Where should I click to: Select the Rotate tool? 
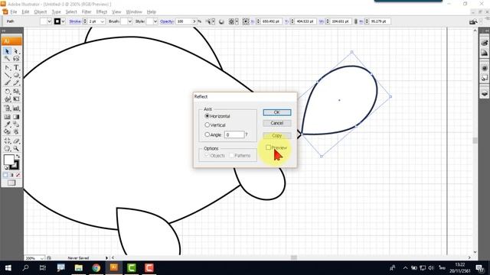pyautogui.click(x=7, y=92)
